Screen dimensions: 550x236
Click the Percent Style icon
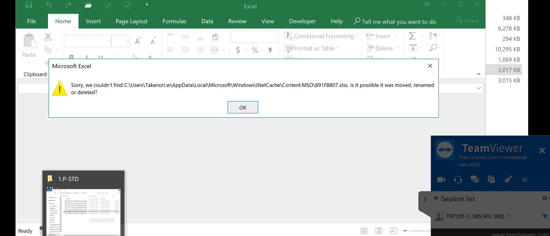[255, 50]
